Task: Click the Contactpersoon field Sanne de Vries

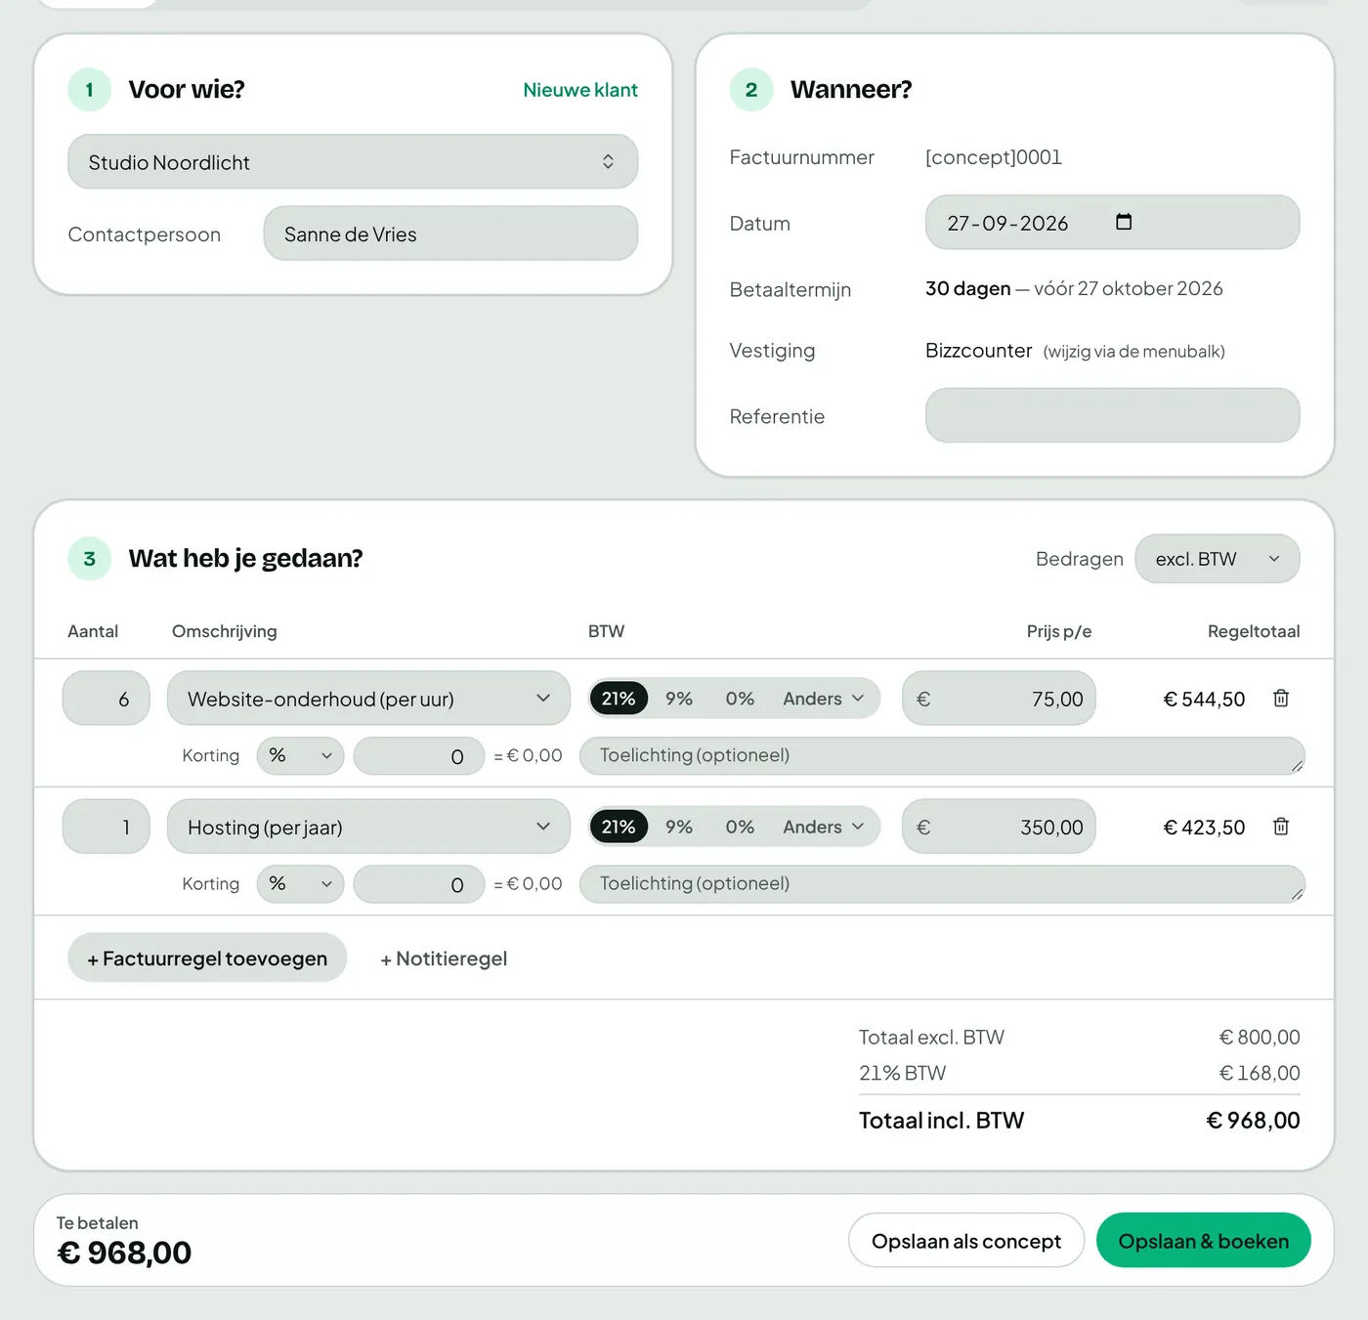Action: (x=450, y=234)
